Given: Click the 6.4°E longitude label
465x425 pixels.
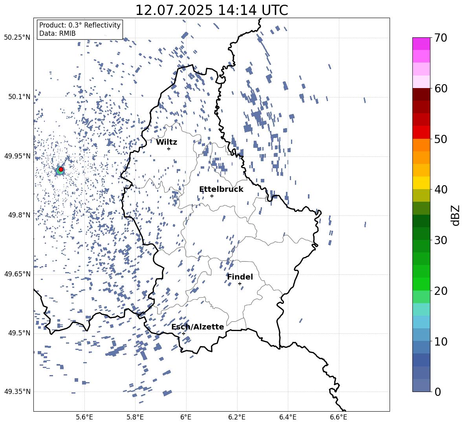Looking at the screenshot, I should coord(287,417).
